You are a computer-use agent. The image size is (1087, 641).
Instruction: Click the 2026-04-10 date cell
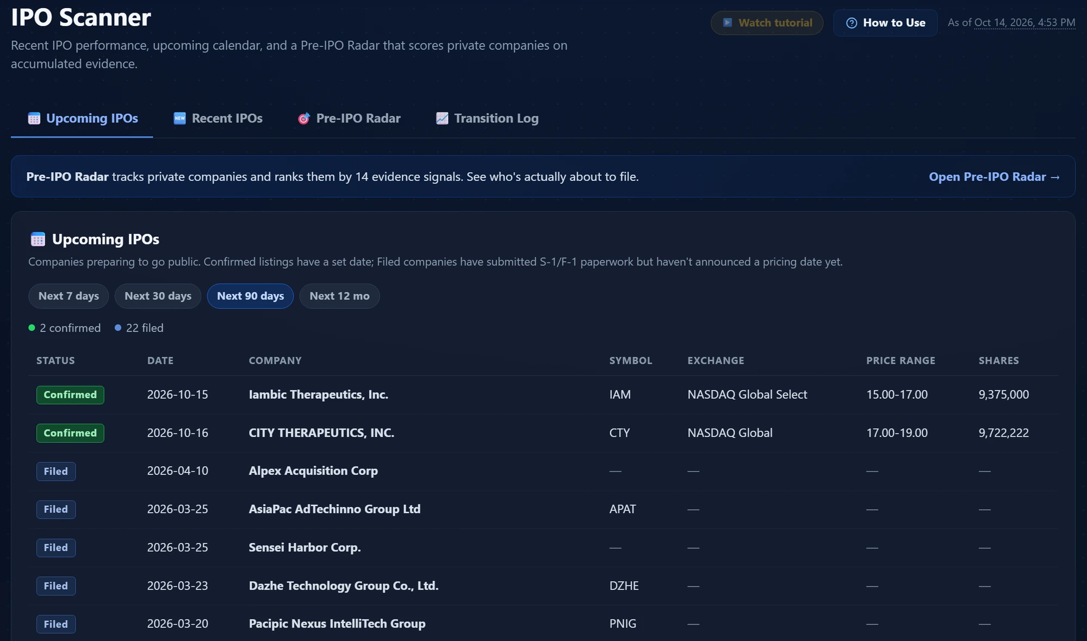click(x=178, y=471)
